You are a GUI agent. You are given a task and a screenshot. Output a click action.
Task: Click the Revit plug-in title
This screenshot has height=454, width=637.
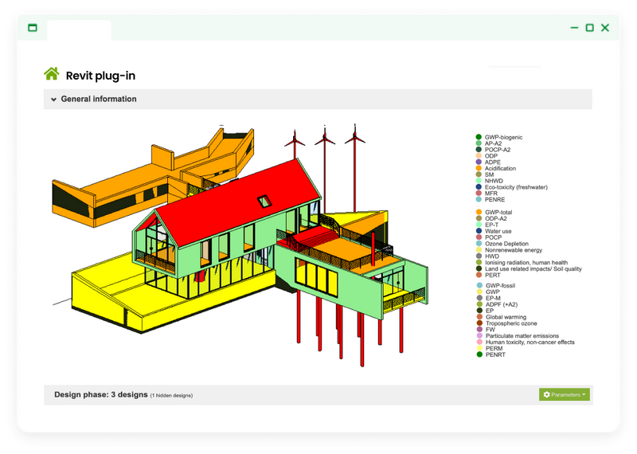(x=100, y=75)
